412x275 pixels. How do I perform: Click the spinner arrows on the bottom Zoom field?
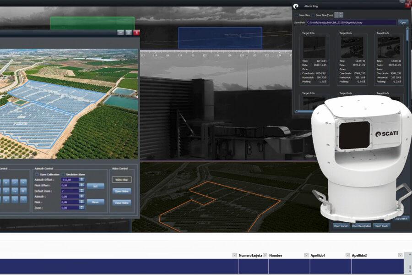82,208
